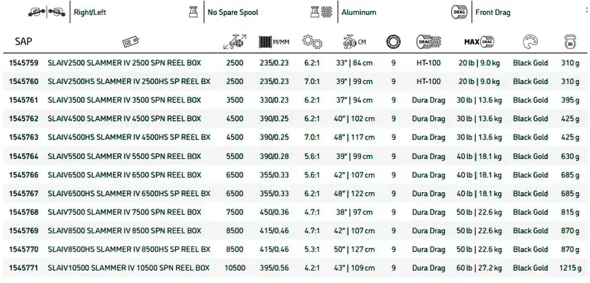590x283 pixels.
Task: Click weight value 630 g
Action: click(570, 156)
